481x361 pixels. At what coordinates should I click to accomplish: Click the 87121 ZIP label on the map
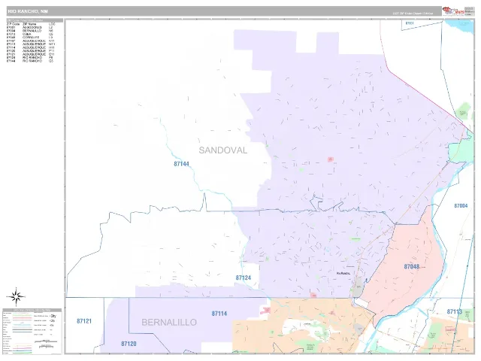coord(84,321)
